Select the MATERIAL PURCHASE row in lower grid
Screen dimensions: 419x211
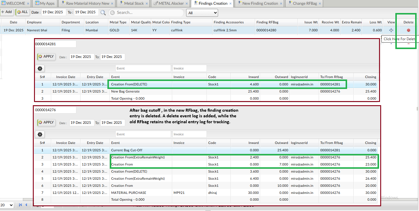point(128,193)
